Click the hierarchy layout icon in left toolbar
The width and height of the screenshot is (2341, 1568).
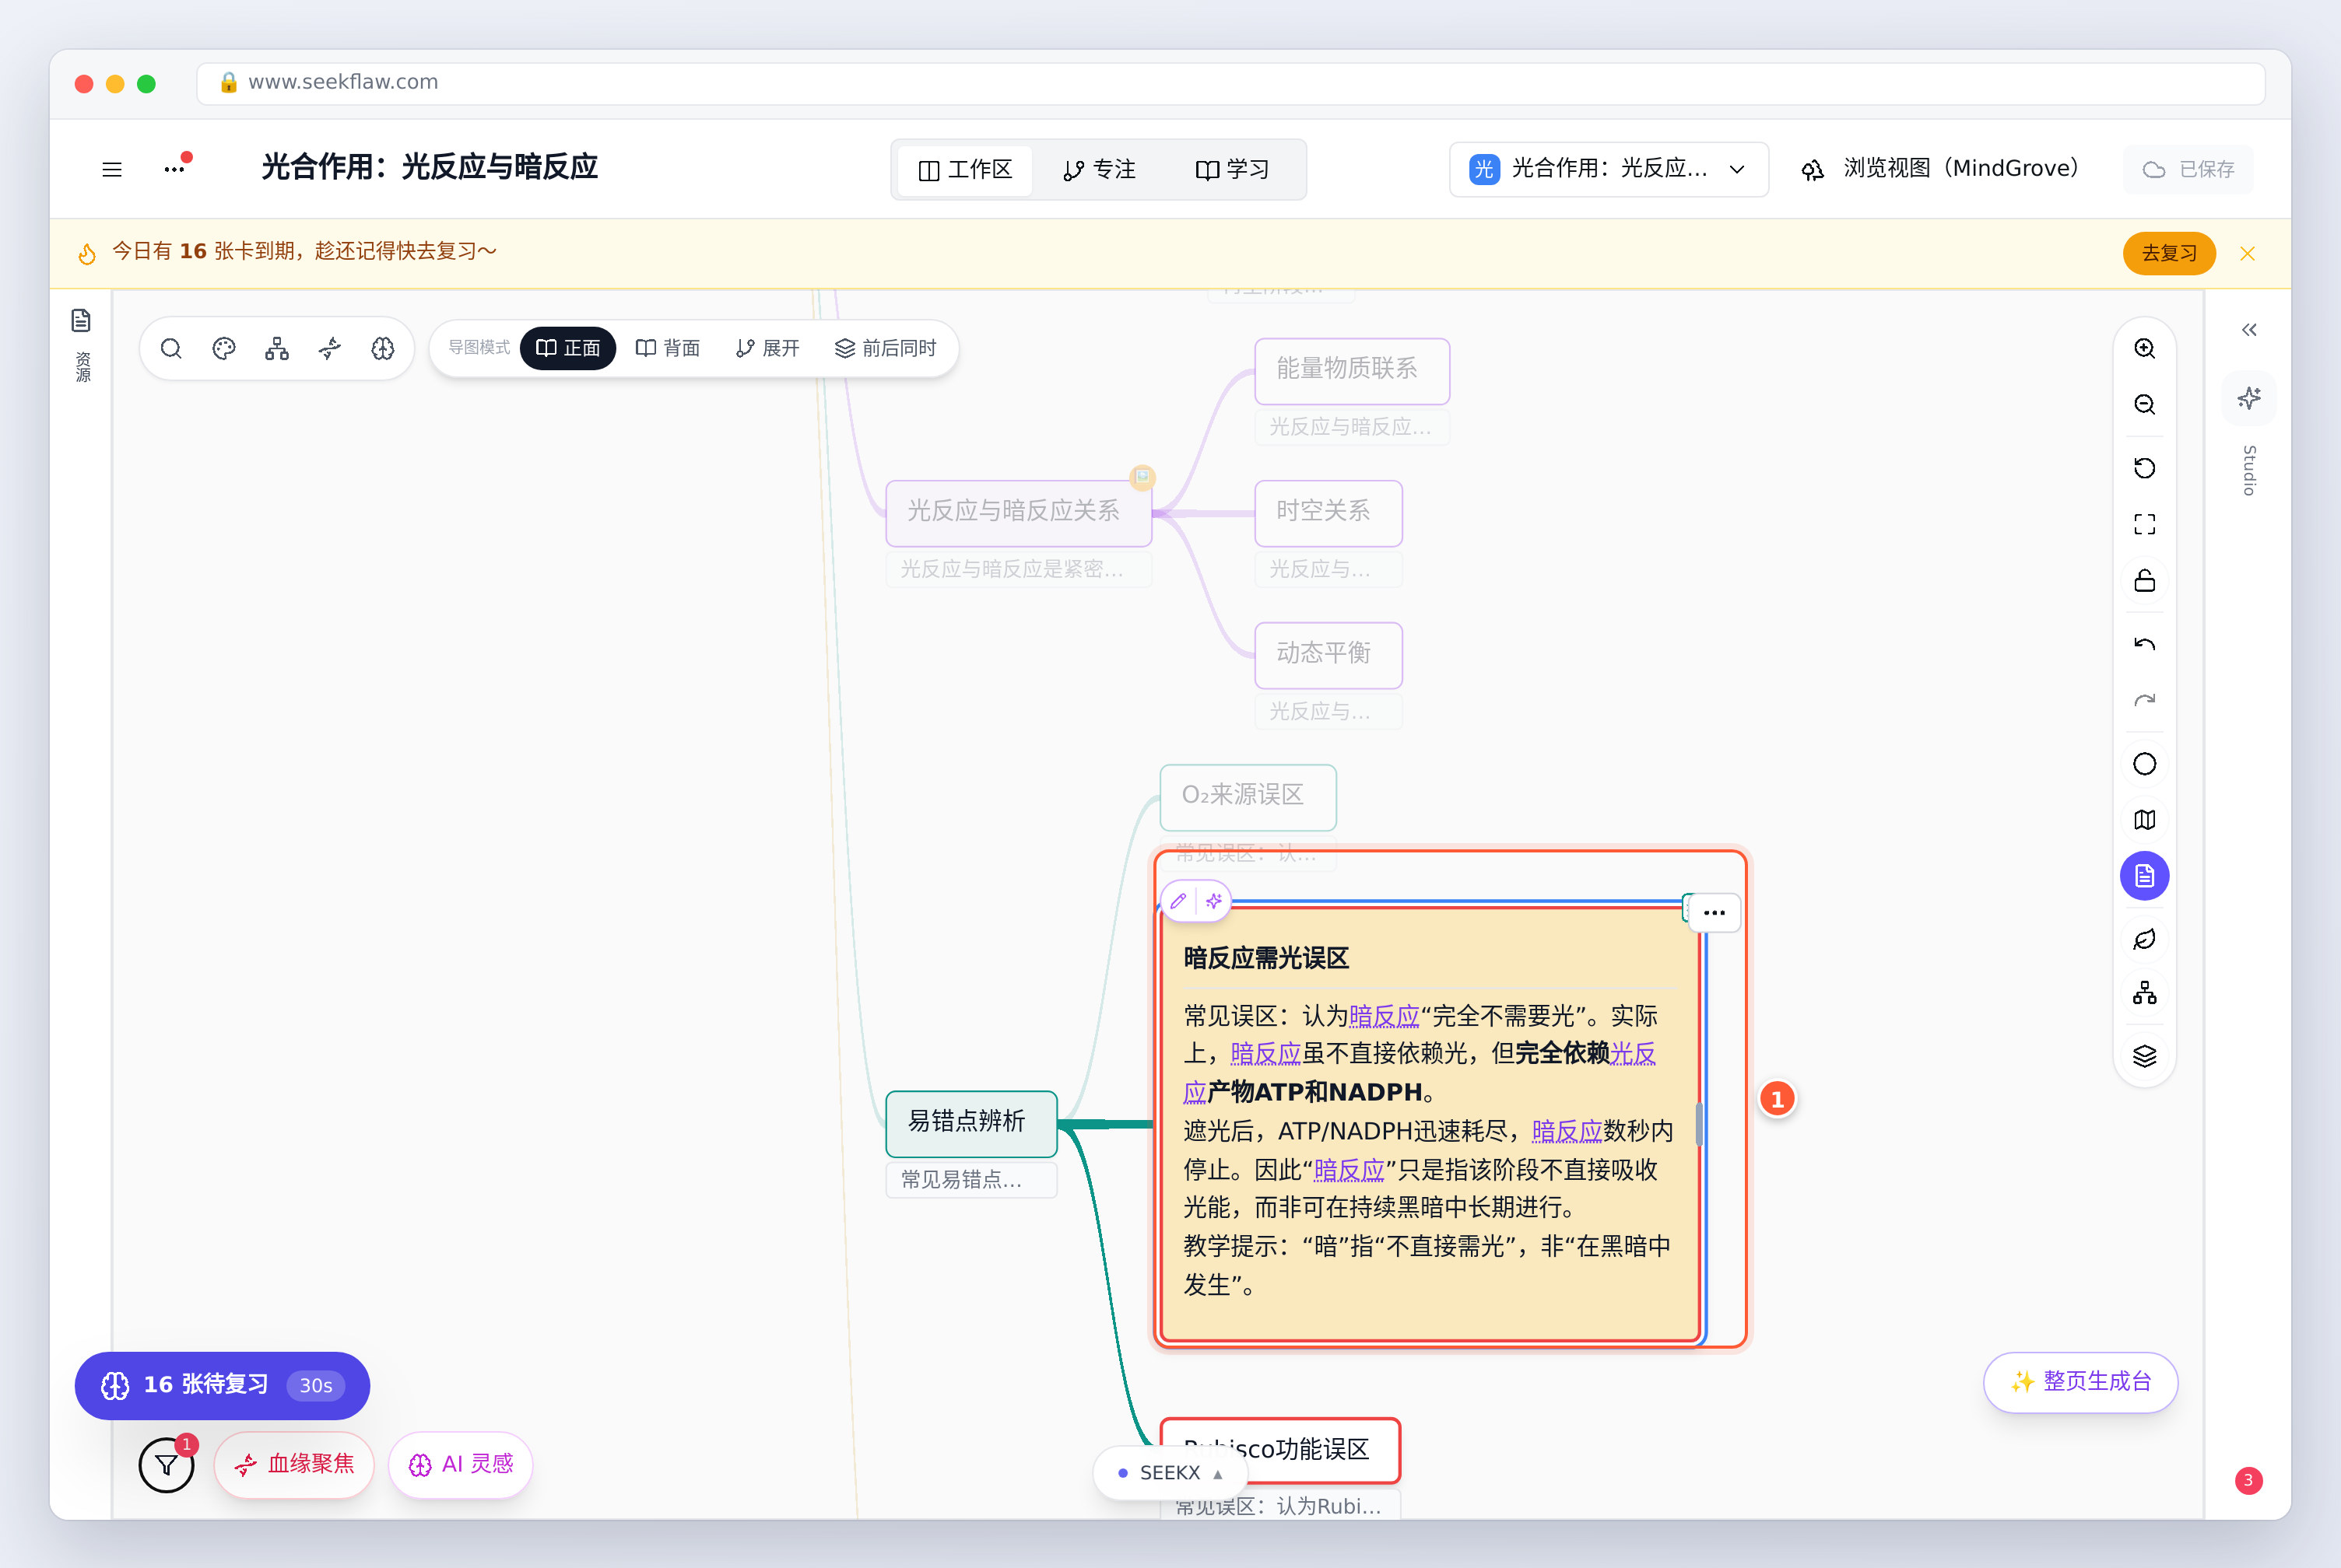pyautogui.click(x=277, y=348)
